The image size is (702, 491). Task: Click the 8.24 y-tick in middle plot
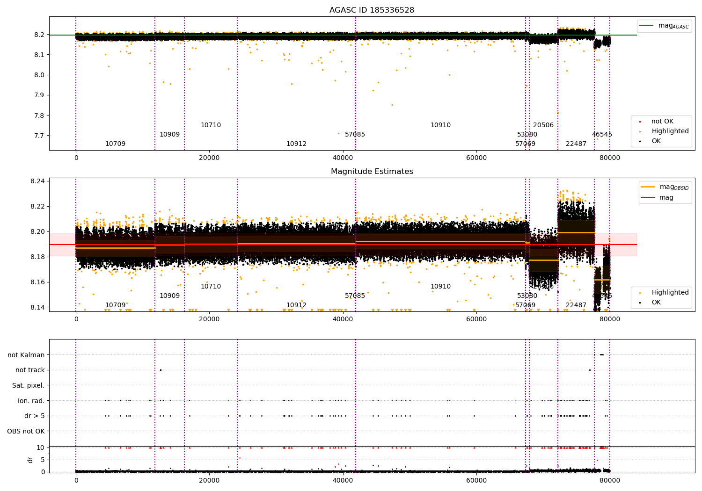coord(37,181)
